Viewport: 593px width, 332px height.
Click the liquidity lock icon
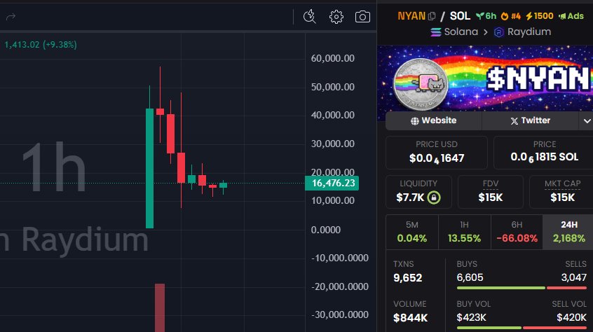(434, 197)
